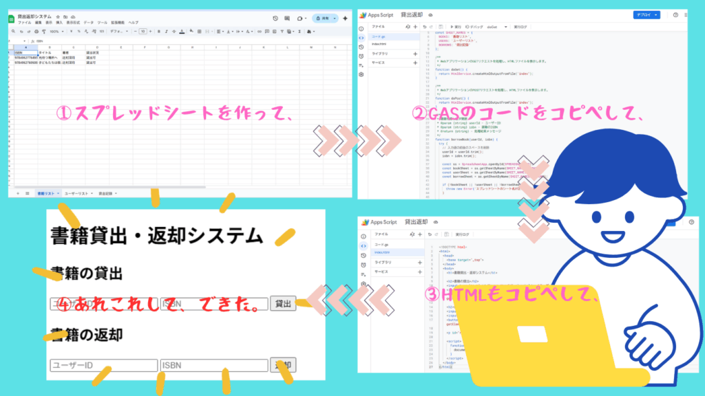Star the 貸出返却システム spreadsheet
The image size is (705, 396).
pos(56,15)
